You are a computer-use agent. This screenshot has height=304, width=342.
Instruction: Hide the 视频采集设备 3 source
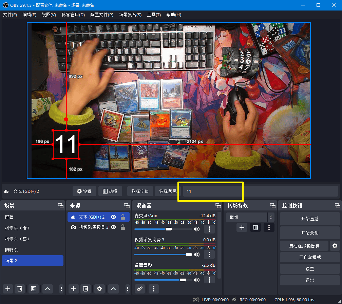[113, 227]
